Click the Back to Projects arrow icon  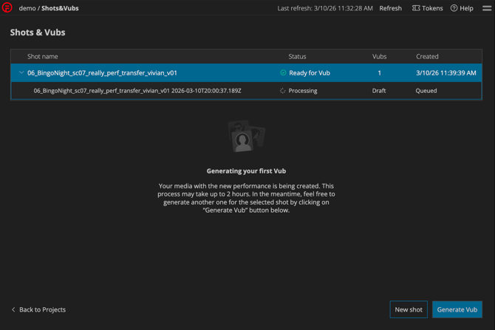tap(13, 309)
